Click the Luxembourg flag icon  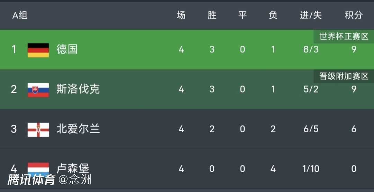coord(38,168)
